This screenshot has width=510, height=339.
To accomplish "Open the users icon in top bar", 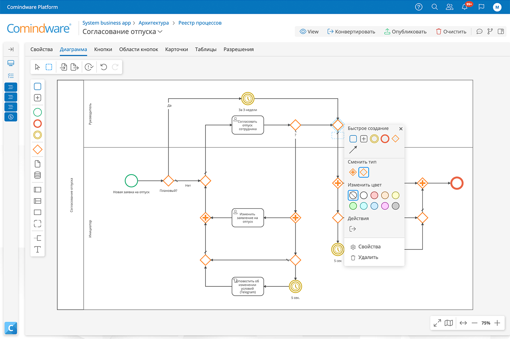I will pyautogui.click(x=449, y=7).
